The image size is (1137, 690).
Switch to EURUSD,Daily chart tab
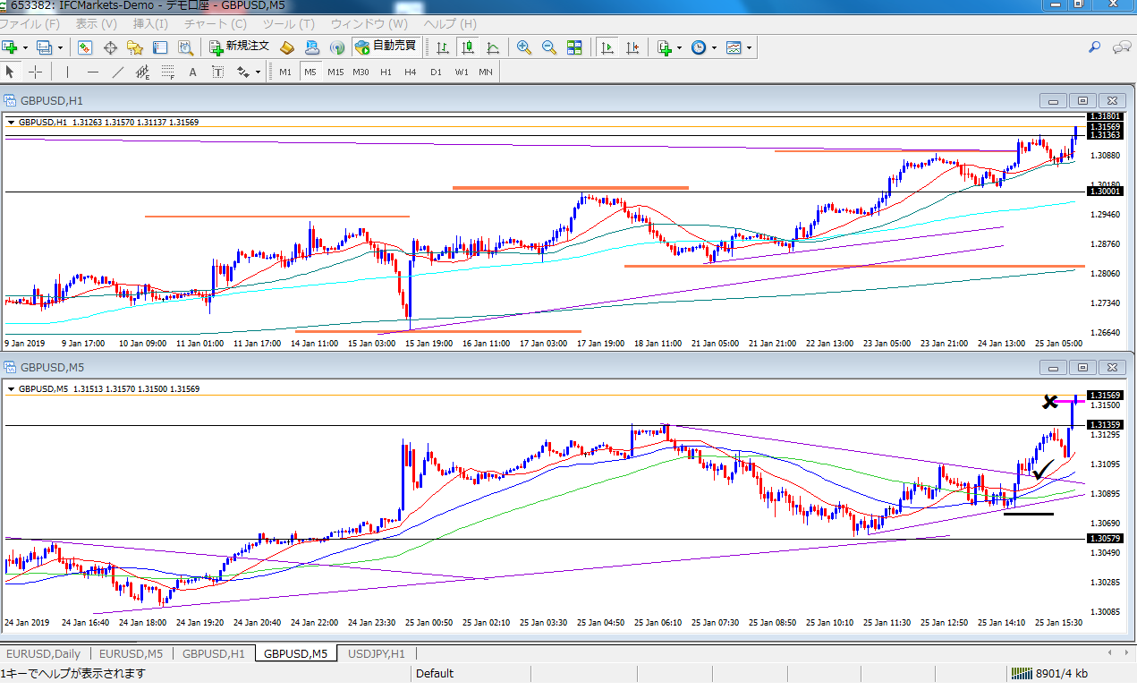(x=44, y=654)
